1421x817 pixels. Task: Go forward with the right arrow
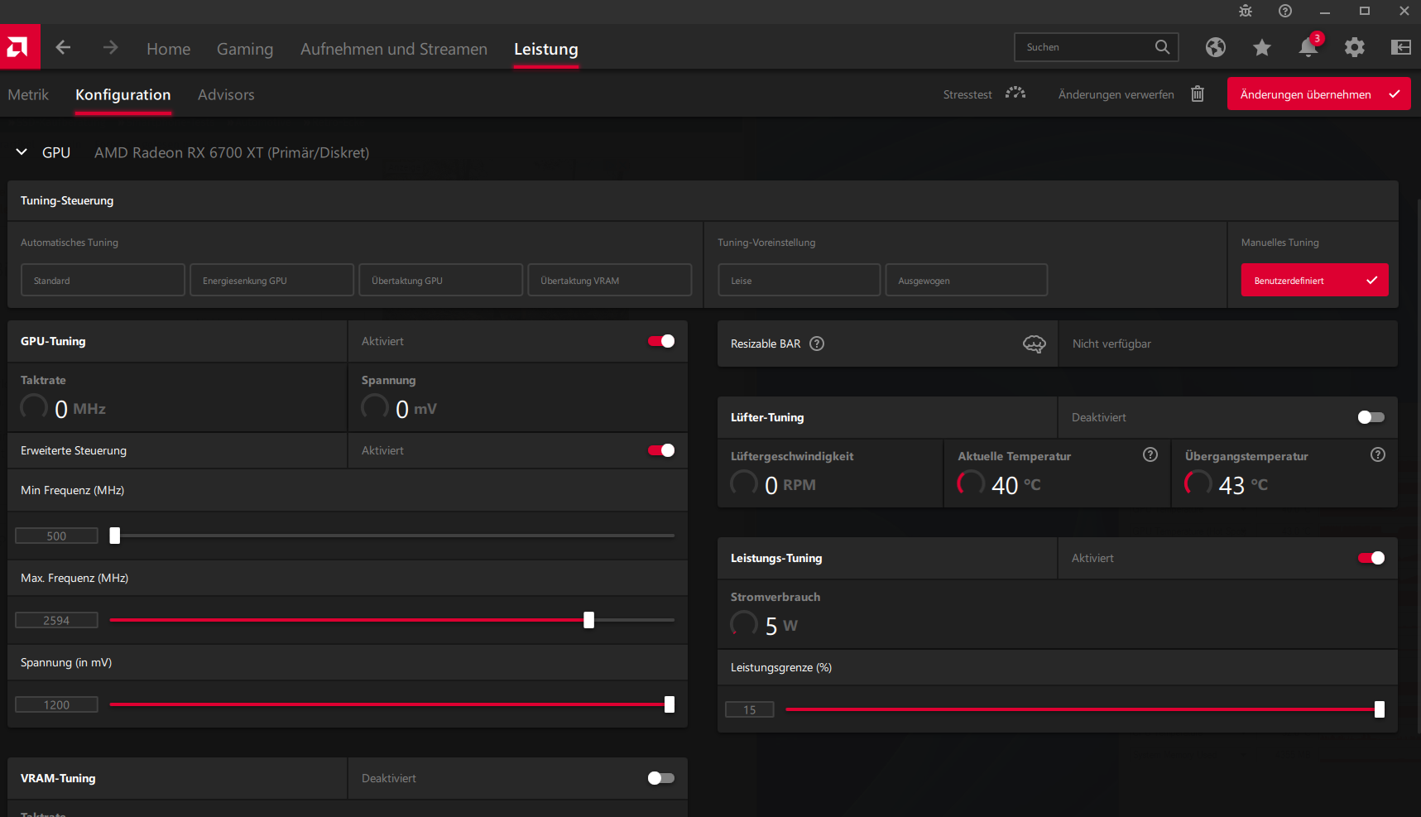tap(110, 48)
